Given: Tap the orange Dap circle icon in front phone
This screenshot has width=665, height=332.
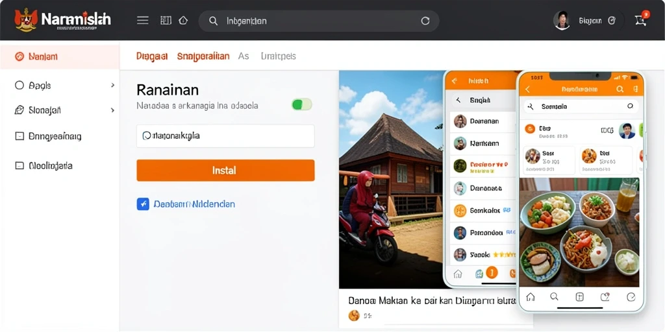Looking at the screenshot, I should click(530, 129).
